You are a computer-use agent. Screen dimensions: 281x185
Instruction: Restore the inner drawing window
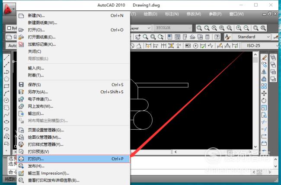(x=270, y=14)
